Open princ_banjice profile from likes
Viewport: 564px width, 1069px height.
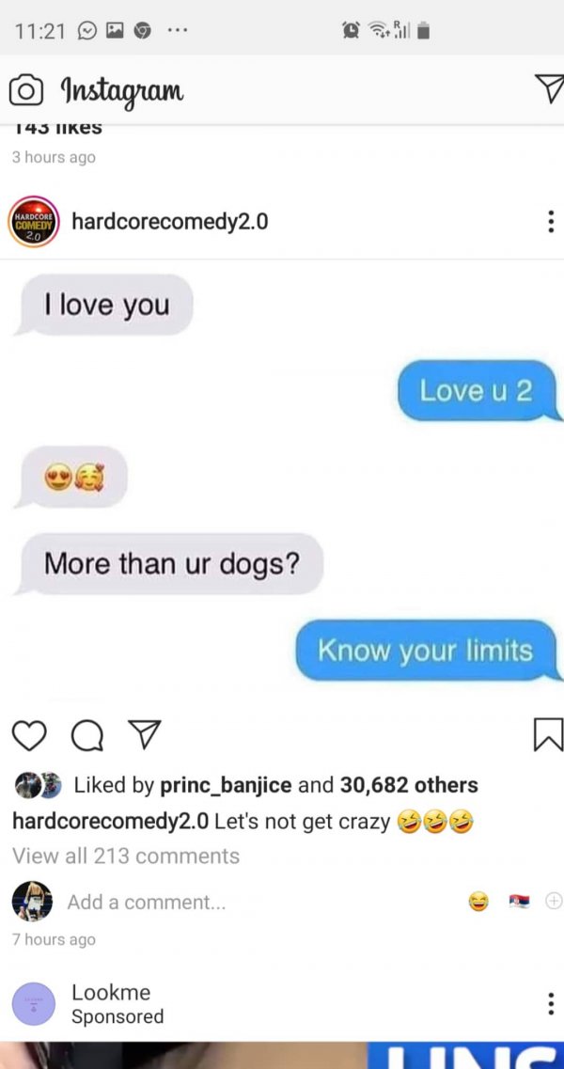click(x=226, y=785)
